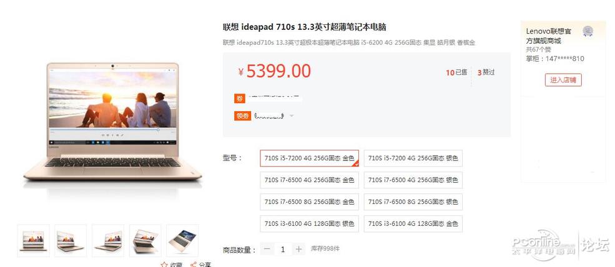Select 710S i5-7200 4G 256G 银色 model
Viewport: 615px width, 267px height.
pos(413,158)
